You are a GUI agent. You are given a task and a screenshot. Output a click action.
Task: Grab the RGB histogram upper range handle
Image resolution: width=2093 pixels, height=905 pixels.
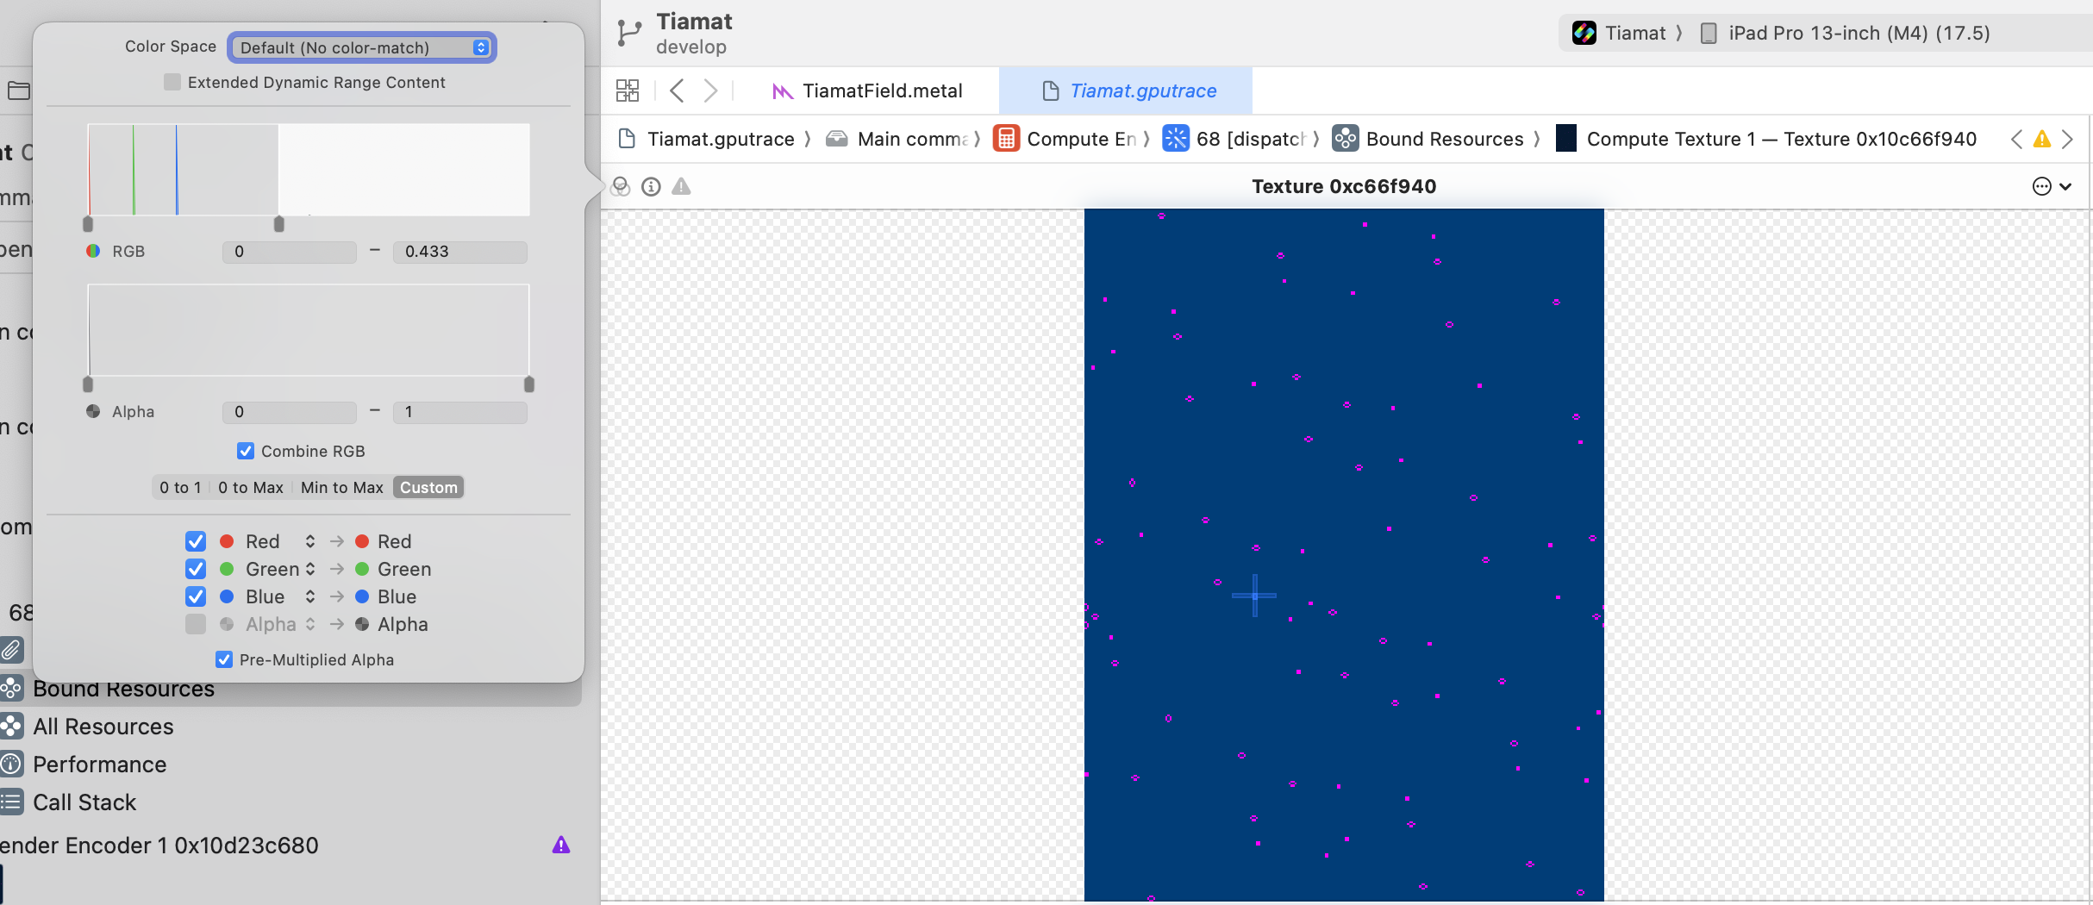pyautogui.click(x=278, y=224)
